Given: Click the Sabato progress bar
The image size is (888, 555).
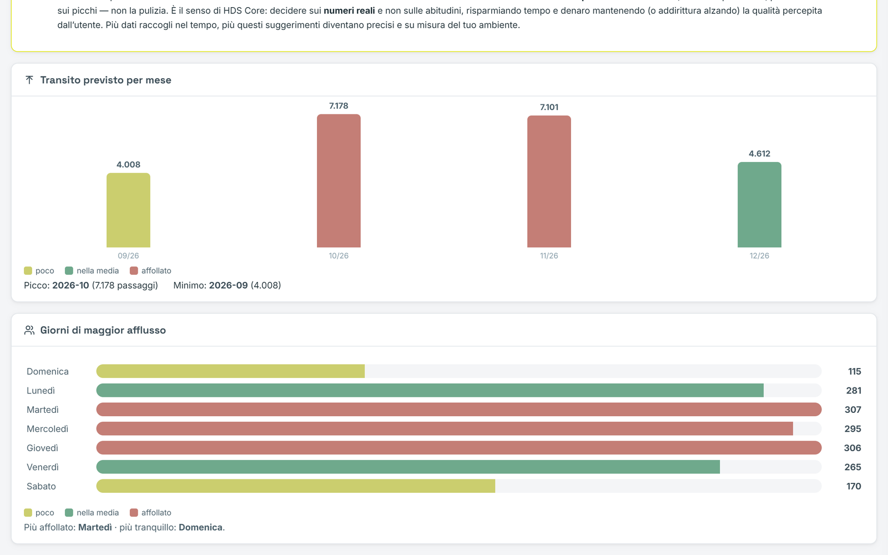Looking at the screenshot, I should (459, 486).
